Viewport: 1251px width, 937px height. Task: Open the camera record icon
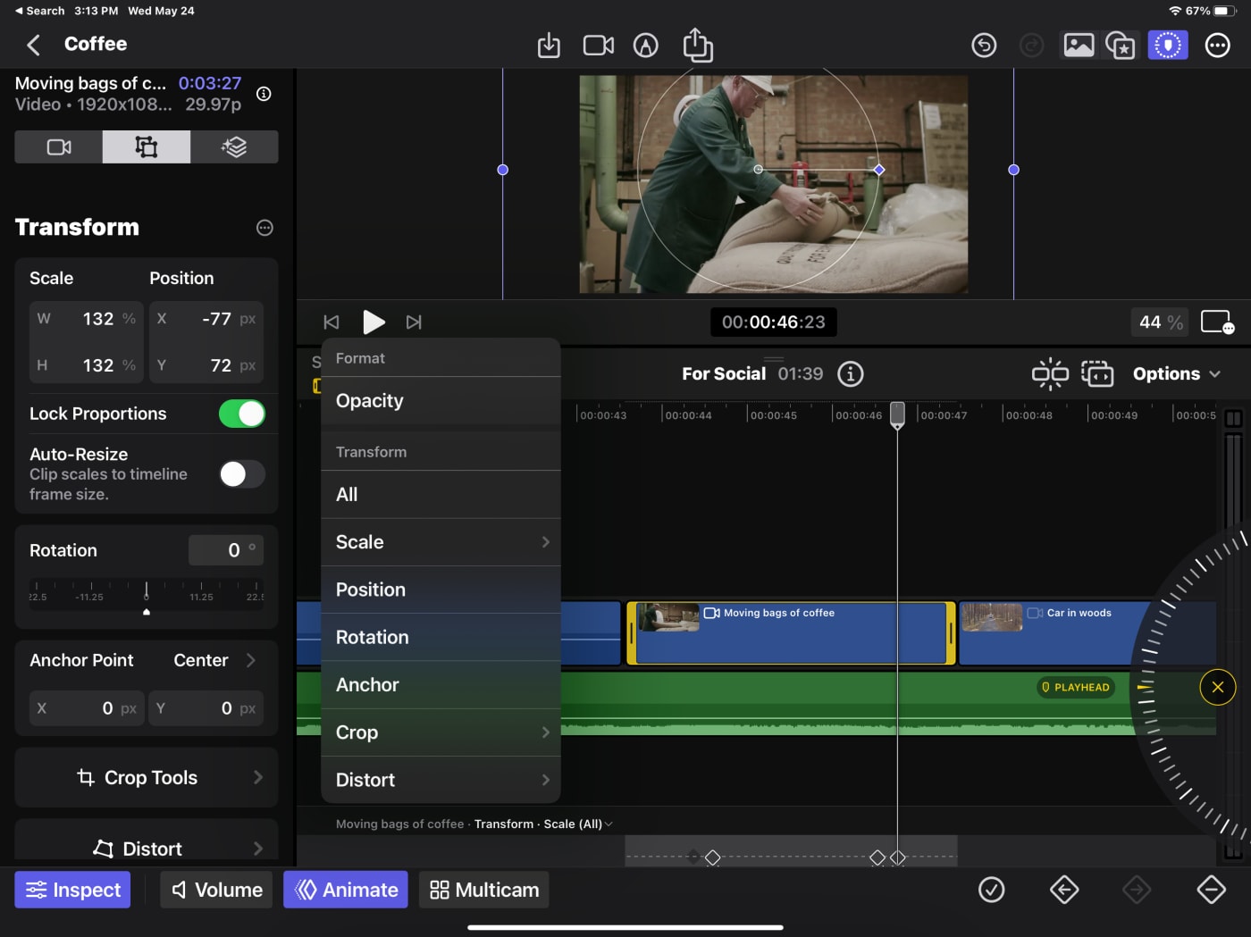(x=599, y=46)
